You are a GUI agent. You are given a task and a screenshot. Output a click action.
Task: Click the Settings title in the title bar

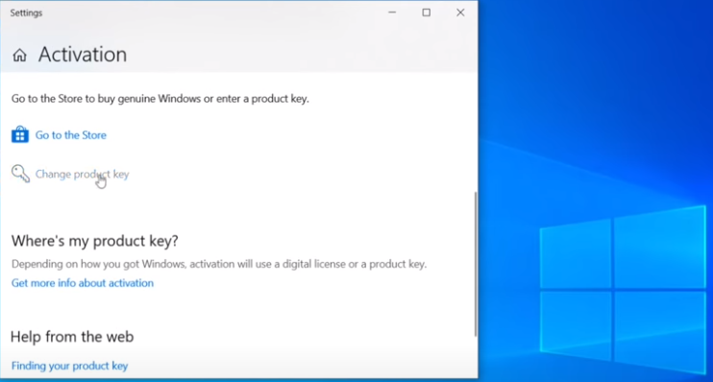26,12
